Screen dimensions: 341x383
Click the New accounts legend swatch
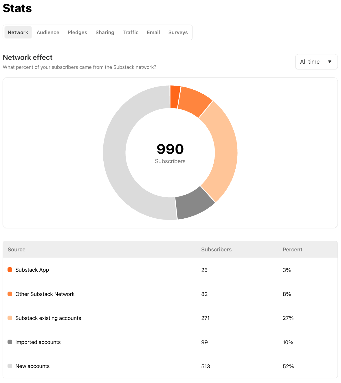point(10,366)
